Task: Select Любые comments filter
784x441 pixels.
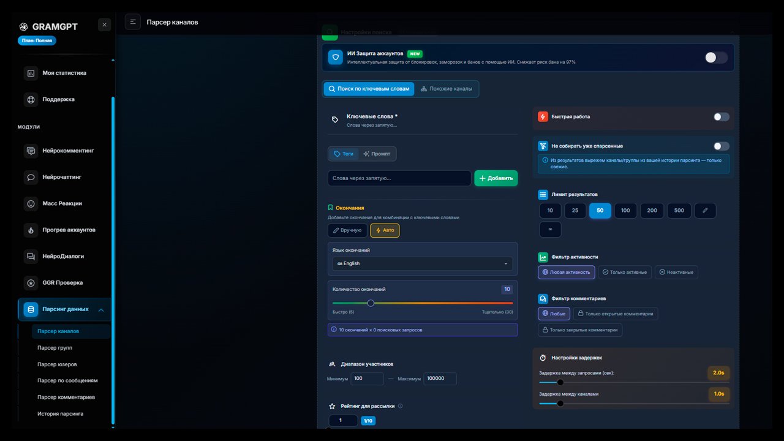Action: tap(554, 314)
